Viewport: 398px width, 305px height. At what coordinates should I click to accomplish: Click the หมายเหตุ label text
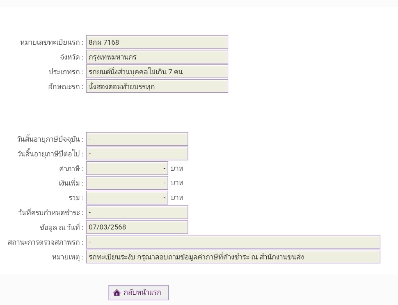[x=67, y=257]
